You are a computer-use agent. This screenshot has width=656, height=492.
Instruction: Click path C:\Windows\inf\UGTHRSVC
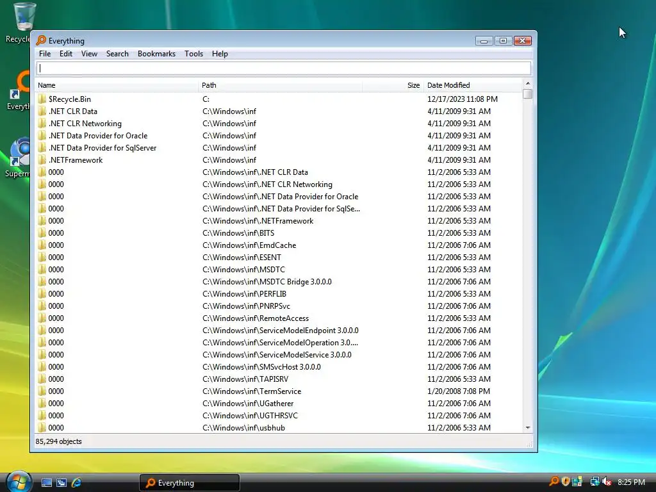click(250, 415)
